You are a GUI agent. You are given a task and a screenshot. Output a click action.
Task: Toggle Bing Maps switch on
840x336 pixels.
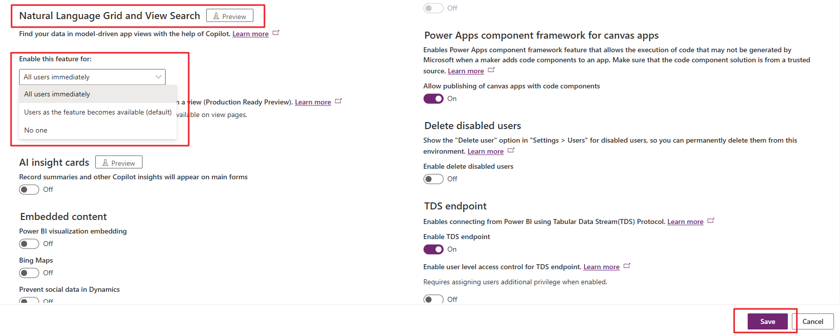[x=29, y=273]
